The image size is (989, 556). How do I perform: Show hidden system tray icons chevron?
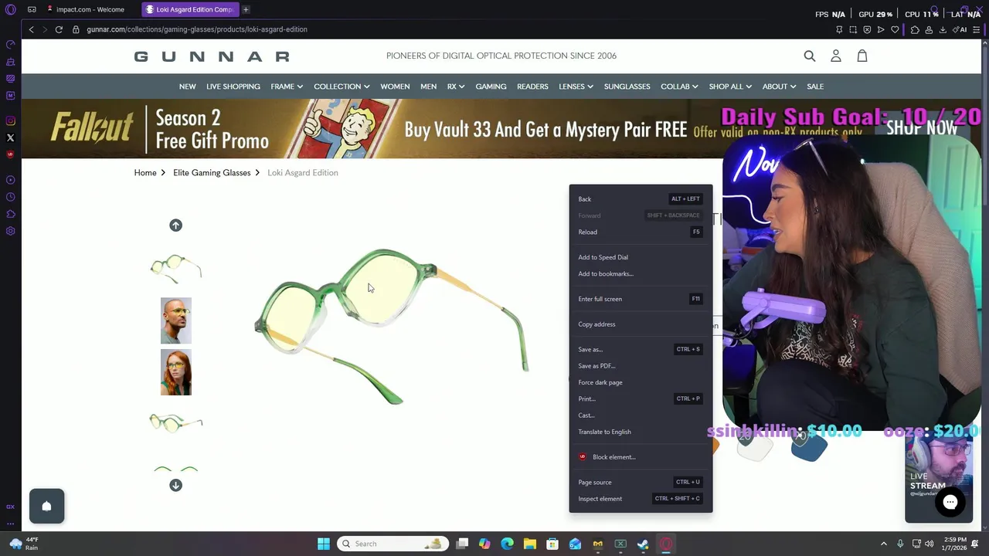tap(883, 544)
